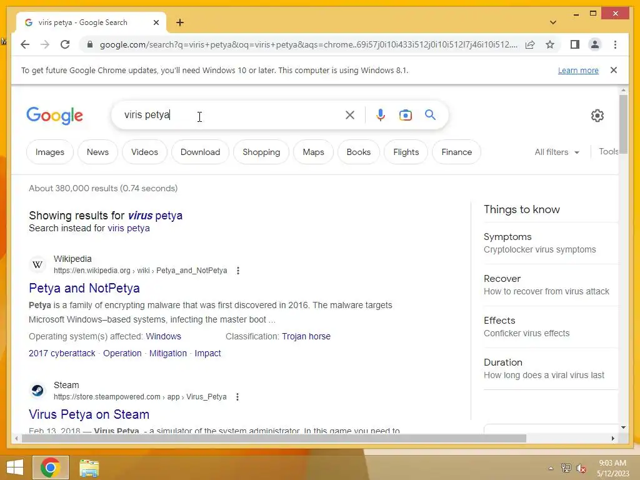Click the Chrome taskbar icon
The height and width of the screenshot is (480, 640).
[x=51, y=467]
